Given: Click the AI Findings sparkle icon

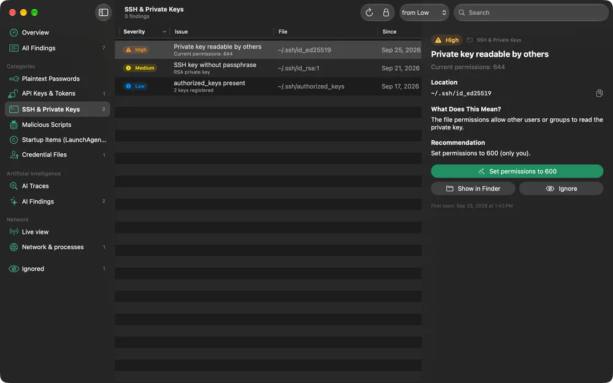Looking at the screenshot, I should click(13, 201).
